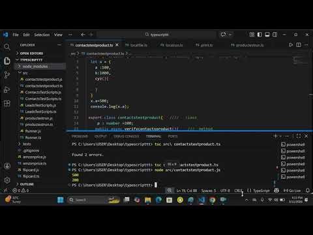This screenshot has width=313, height=235.
Task: Click the Ln 19 cursor position indicator
Action: tap(186, 191)
